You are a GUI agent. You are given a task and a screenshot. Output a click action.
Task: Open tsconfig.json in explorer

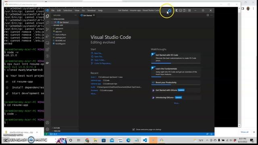60,44
